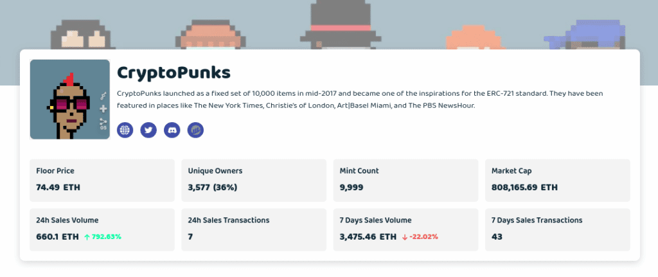Open the 7 Days Sales Transactions card
This screenshot has width=658, height=277.
(x=557, y=229)
